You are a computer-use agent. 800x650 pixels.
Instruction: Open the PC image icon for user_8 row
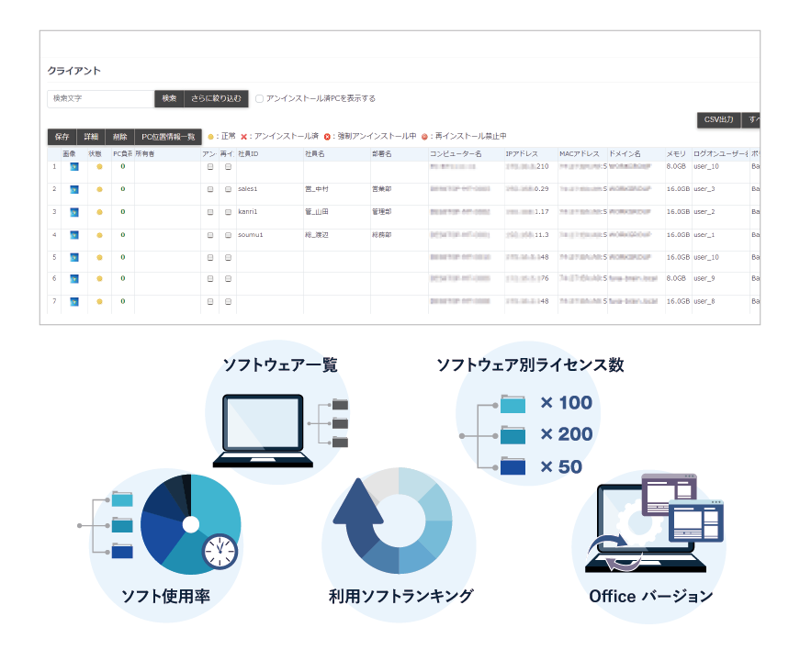coord(74,302)
